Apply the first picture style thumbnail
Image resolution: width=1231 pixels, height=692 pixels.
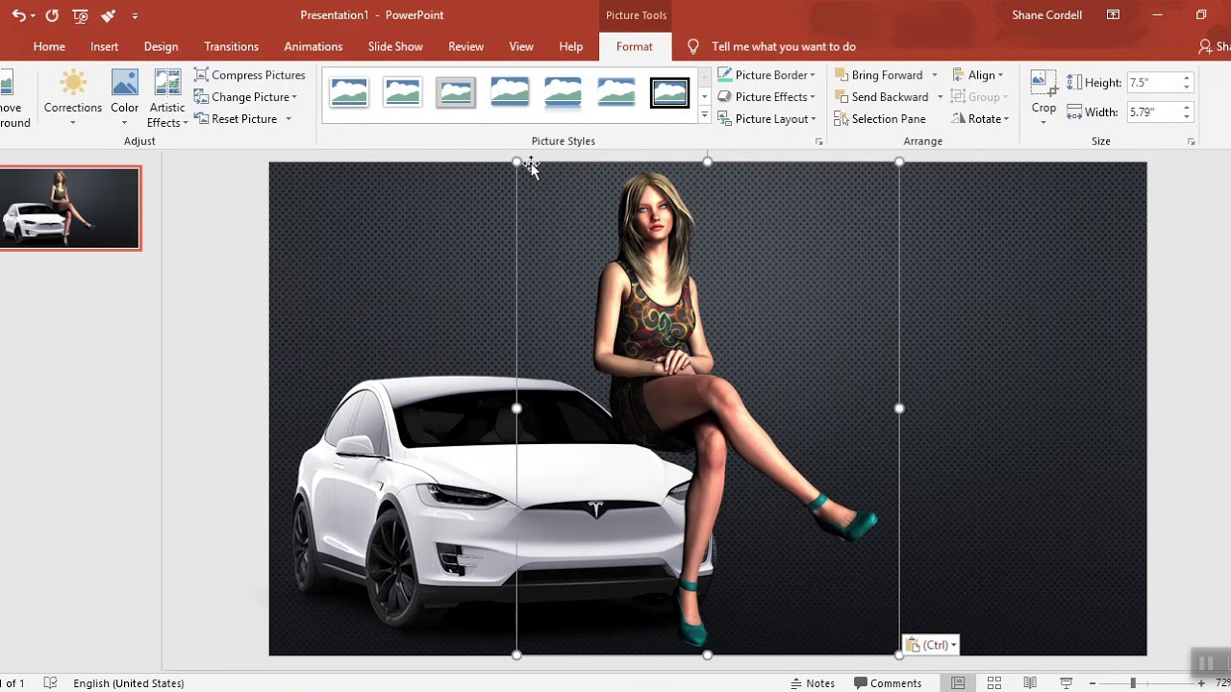pos(349,93)
